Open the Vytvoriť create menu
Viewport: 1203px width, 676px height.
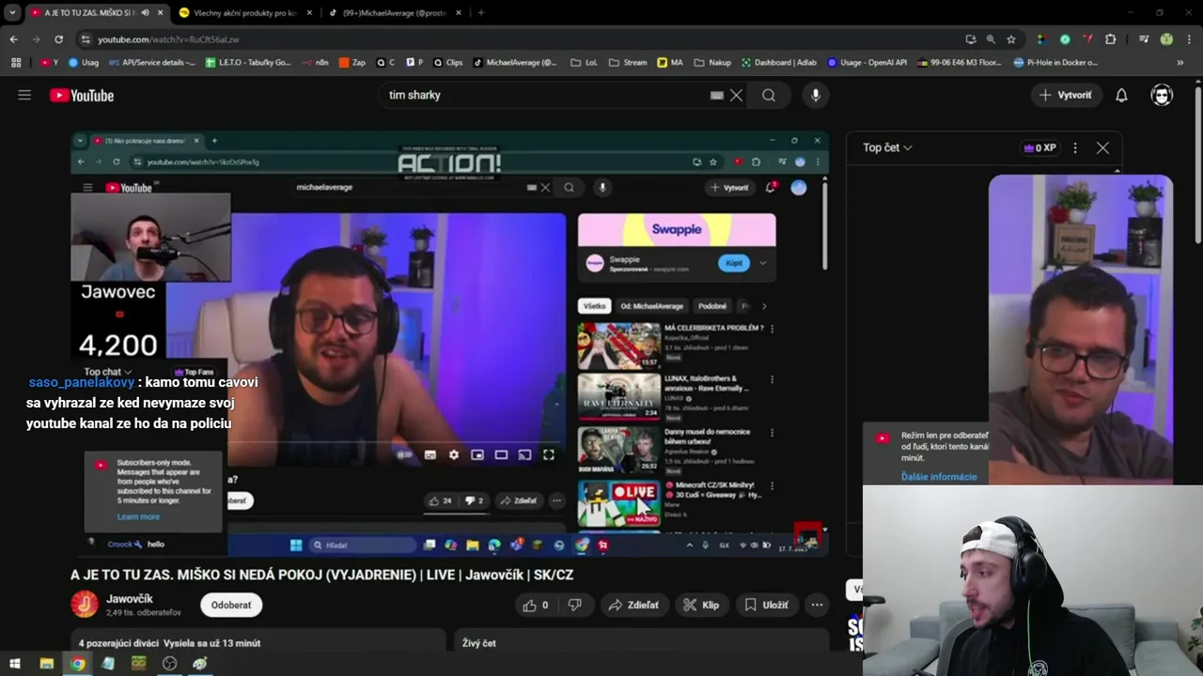(1066, 95)
